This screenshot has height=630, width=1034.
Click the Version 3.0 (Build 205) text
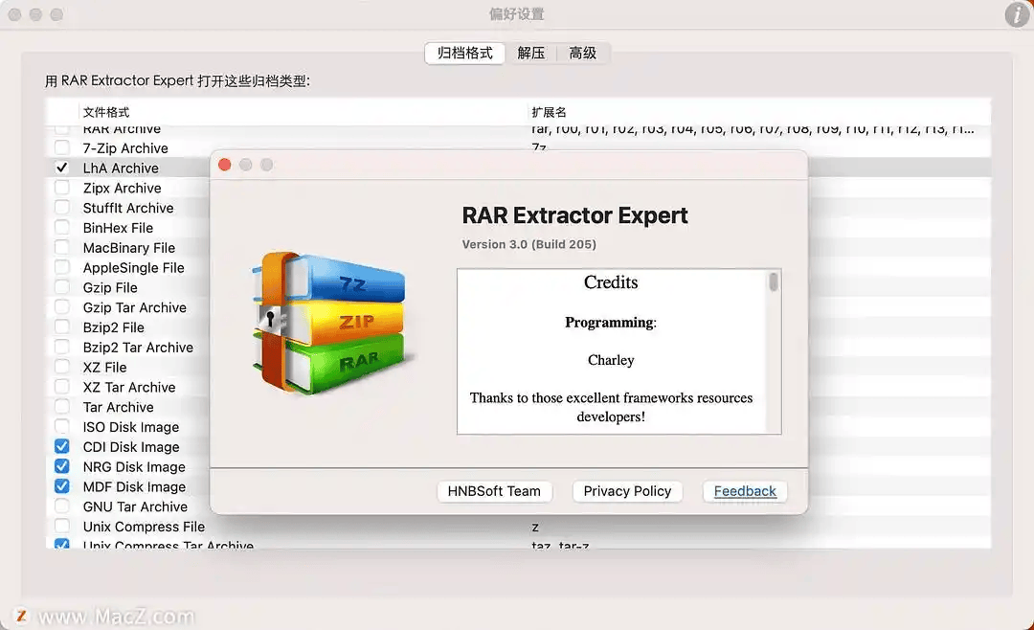(x=528, y=244)
